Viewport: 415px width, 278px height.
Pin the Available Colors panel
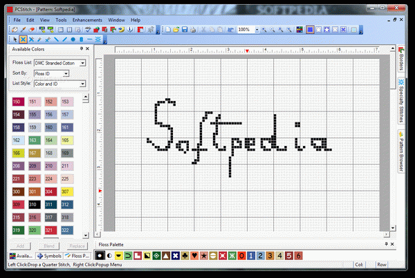(82, 48)
